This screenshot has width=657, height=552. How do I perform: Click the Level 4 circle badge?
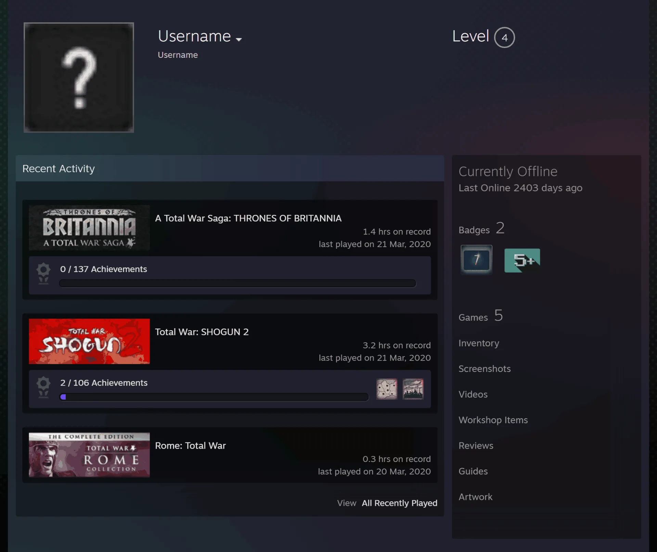[504, 37]
